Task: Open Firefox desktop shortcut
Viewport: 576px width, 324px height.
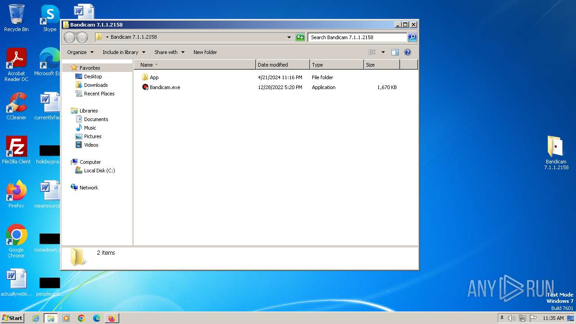Action: [16, 194]
